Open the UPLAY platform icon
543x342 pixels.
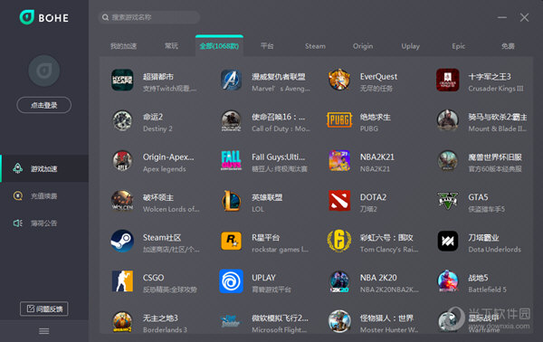click(x=231, y=281)
